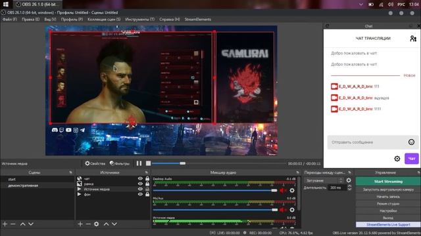Click the Выход button
Screen dimensions: 421x236
coord(388,218)
